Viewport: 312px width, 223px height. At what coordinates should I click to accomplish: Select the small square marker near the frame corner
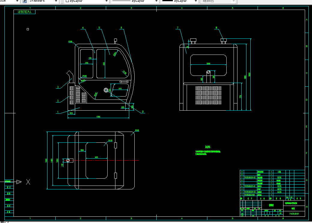tap(28, 29)
